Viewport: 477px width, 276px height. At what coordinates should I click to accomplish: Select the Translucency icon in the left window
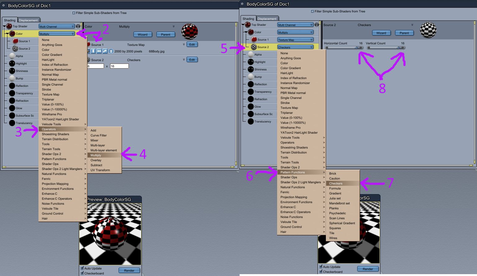click(x=12, y=123)
